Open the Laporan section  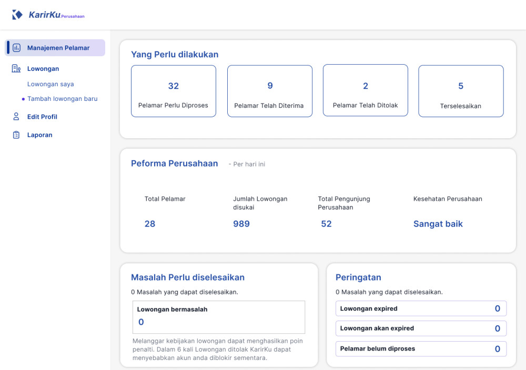coord(39,135)
